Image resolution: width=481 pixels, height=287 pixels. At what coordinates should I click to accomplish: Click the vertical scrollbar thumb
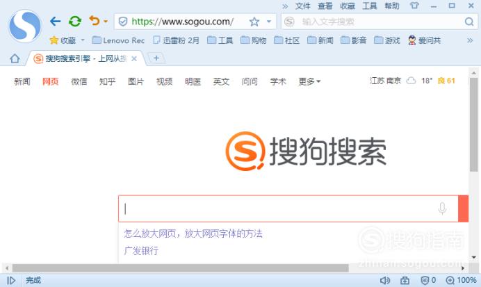pos(473,124)
